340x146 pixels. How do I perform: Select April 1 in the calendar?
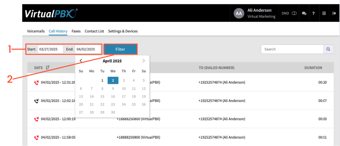coord(102,80)
